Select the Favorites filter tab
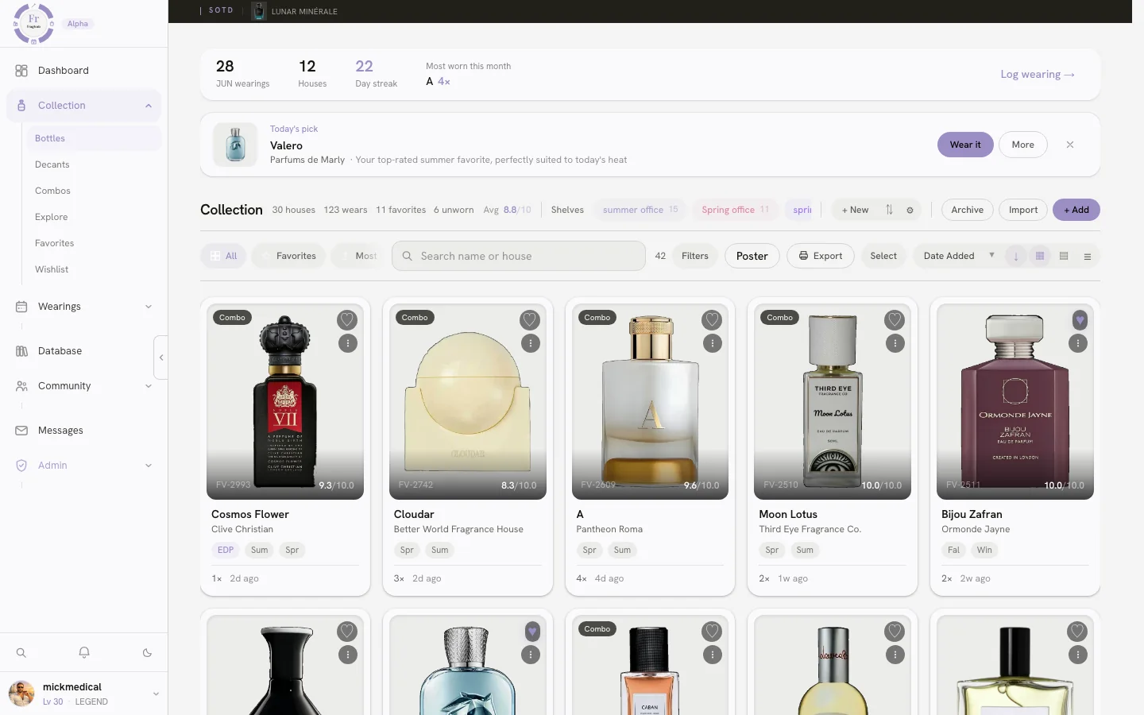Image resolution: width=1144 pixels, height=715 pixels. (288, 256)
